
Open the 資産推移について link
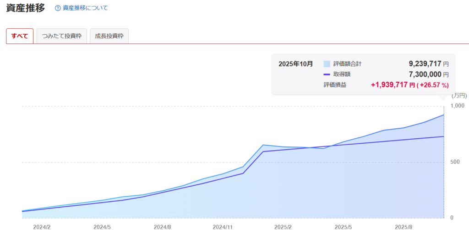coord(85,8)
